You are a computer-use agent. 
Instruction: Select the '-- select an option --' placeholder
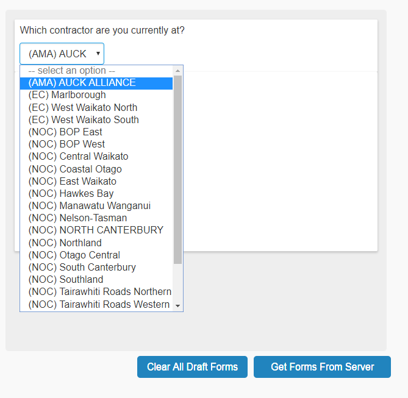71,71
